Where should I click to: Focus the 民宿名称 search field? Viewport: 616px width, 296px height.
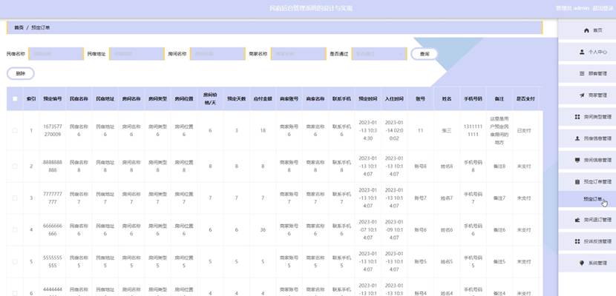(56, 53)
